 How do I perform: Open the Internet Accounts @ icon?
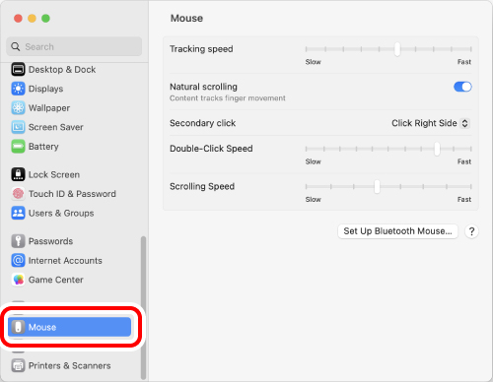[x=18, y=261]
